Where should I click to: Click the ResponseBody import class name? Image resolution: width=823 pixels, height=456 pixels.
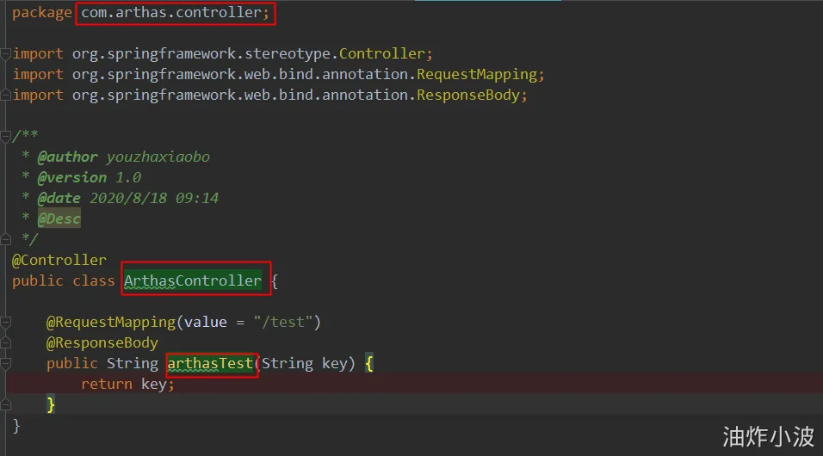(470, 96)
